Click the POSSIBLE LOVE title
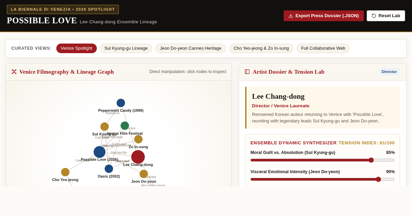 coord(42,21)
